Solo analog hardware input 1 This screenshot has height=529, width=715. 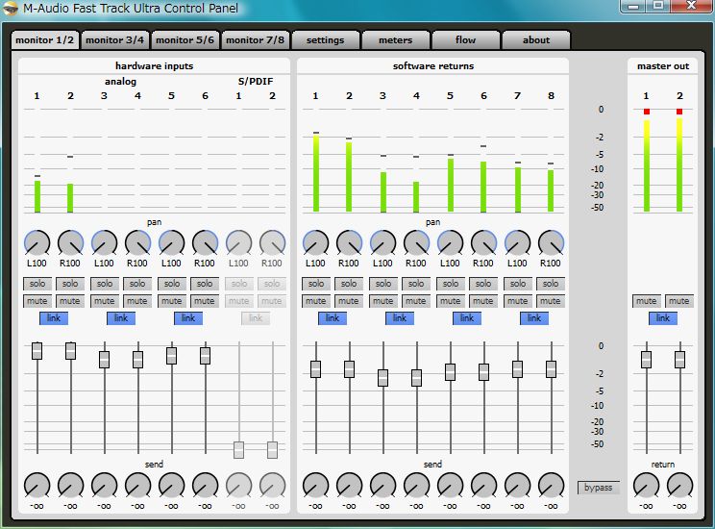[x=37, y=284]
